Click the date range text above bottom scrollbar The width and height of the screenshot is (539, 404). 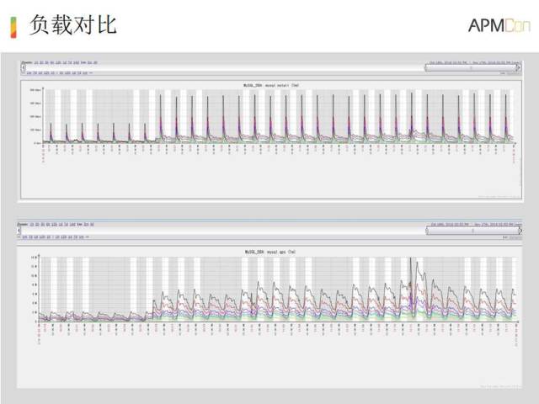[476, 225]
